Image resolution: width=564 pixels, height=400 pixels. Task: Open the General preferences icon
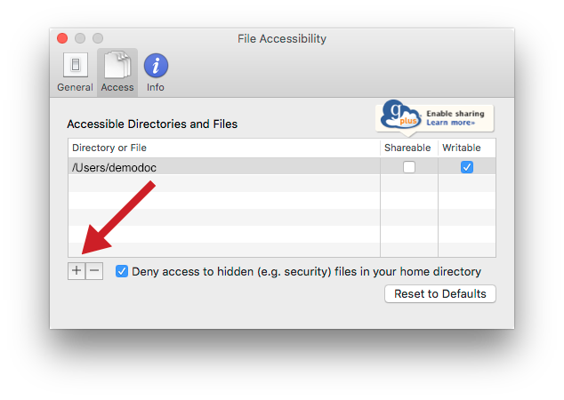tap(76, 65)
